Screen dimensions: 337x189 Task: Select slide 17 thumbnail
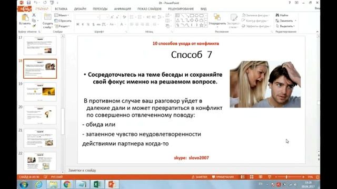point(40,46)
